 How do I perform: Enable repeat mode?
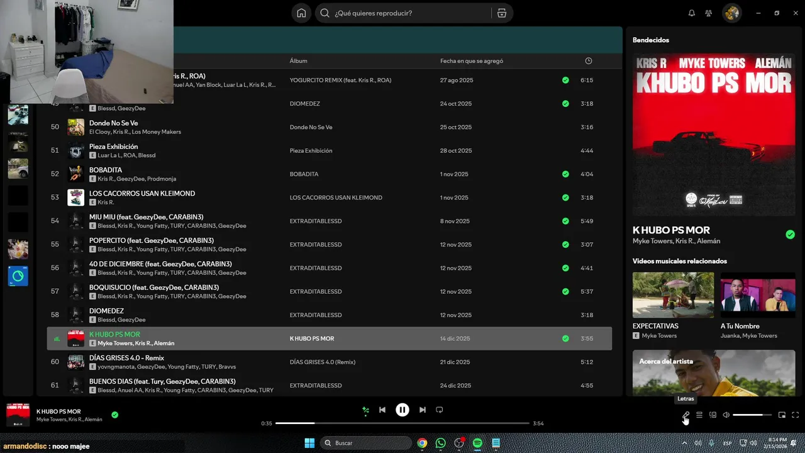pyautogui.click(x=440, y=410)
